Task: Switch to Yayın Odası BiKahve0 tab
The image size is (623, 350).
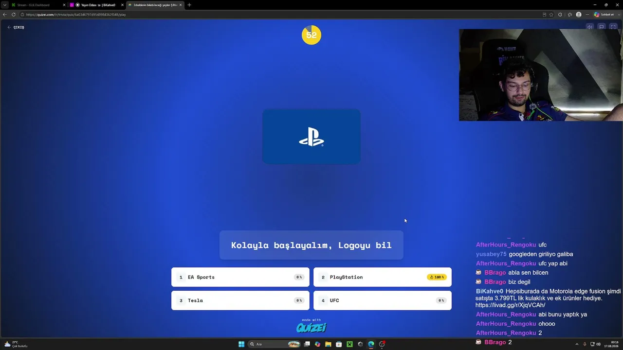Action: pos(97,5)
